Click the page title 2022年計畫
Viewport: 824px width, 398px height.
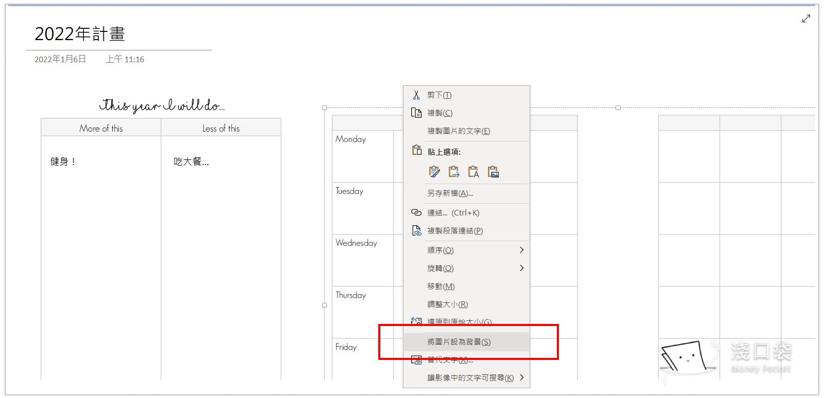80,34
